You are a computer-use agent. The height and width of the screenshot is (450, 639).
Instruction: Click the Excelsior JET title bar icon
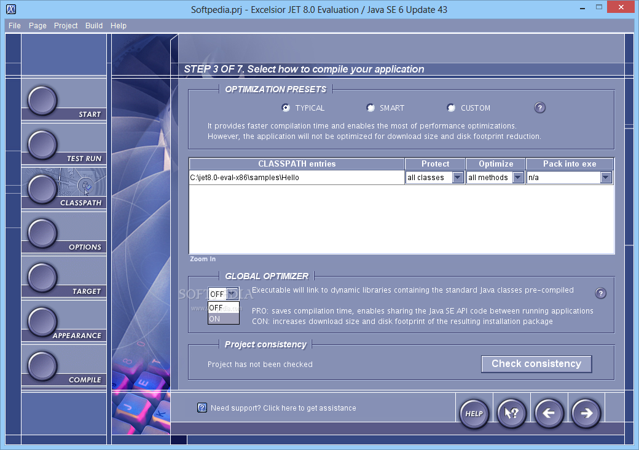(11, 9)
